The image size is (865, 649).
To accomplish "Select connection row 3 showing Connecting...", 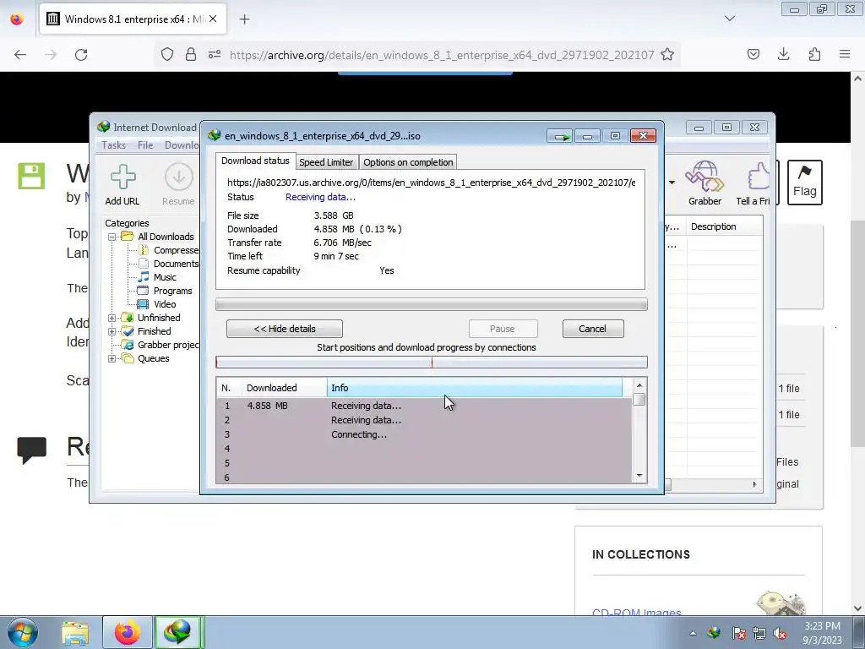I will 424,434.
